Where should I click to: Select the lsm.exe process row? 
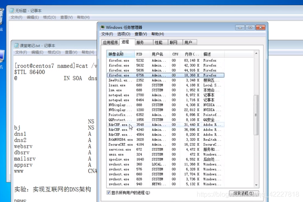click(x=166, y=90)
